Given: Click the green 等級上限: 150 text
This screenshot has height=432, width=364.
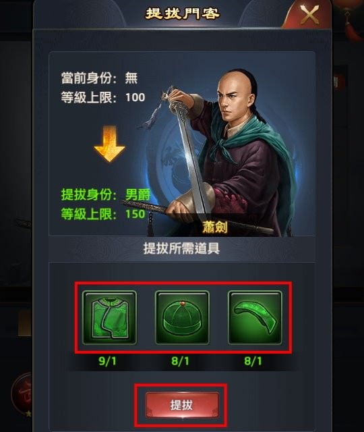Looking at the screenshot, I should click(x=103, y=214).
